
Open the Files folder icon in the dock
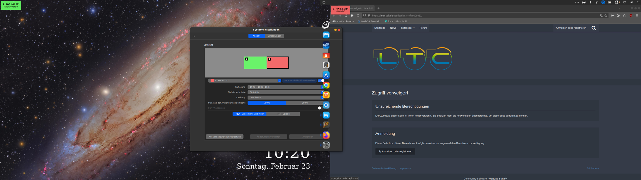point(326,35)
